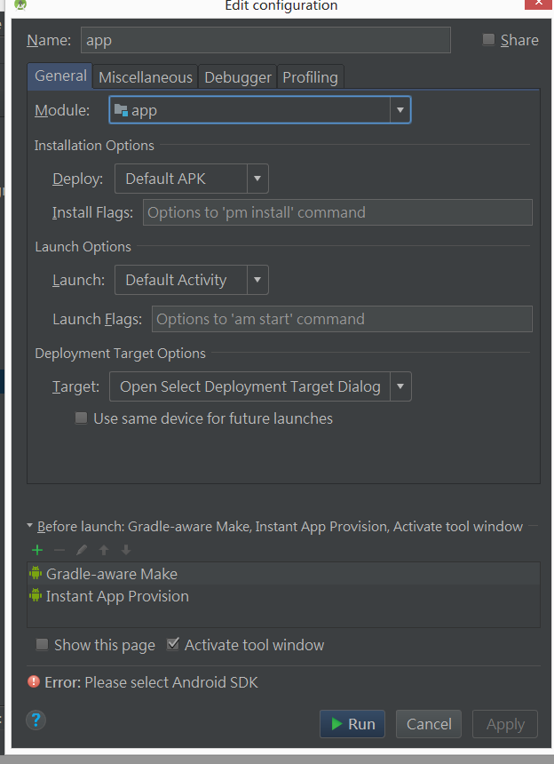Click the Run button
This screenshot has height=764, width=554.
(352, 724)
